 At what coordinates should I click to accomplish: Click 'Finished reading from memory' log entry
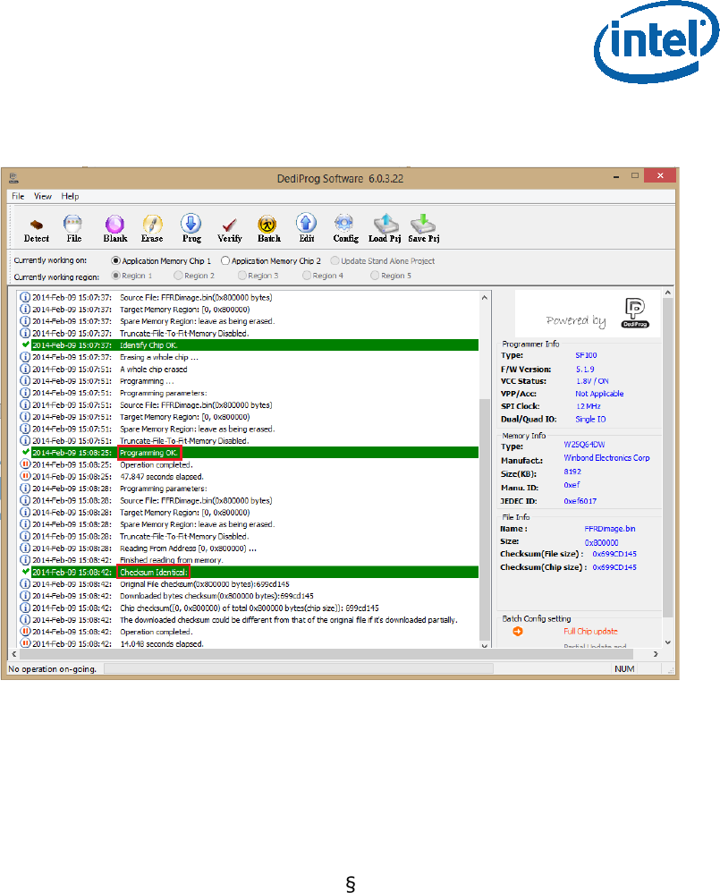pyautogui.click(x=172, y=560)
